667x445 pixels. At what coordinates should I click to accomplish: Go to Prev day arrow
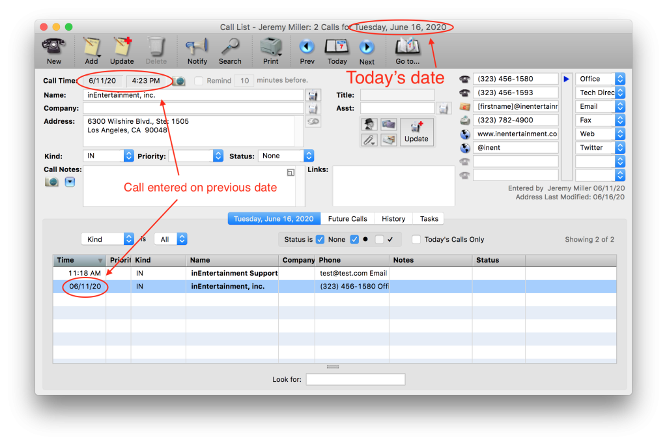(307, 47)
